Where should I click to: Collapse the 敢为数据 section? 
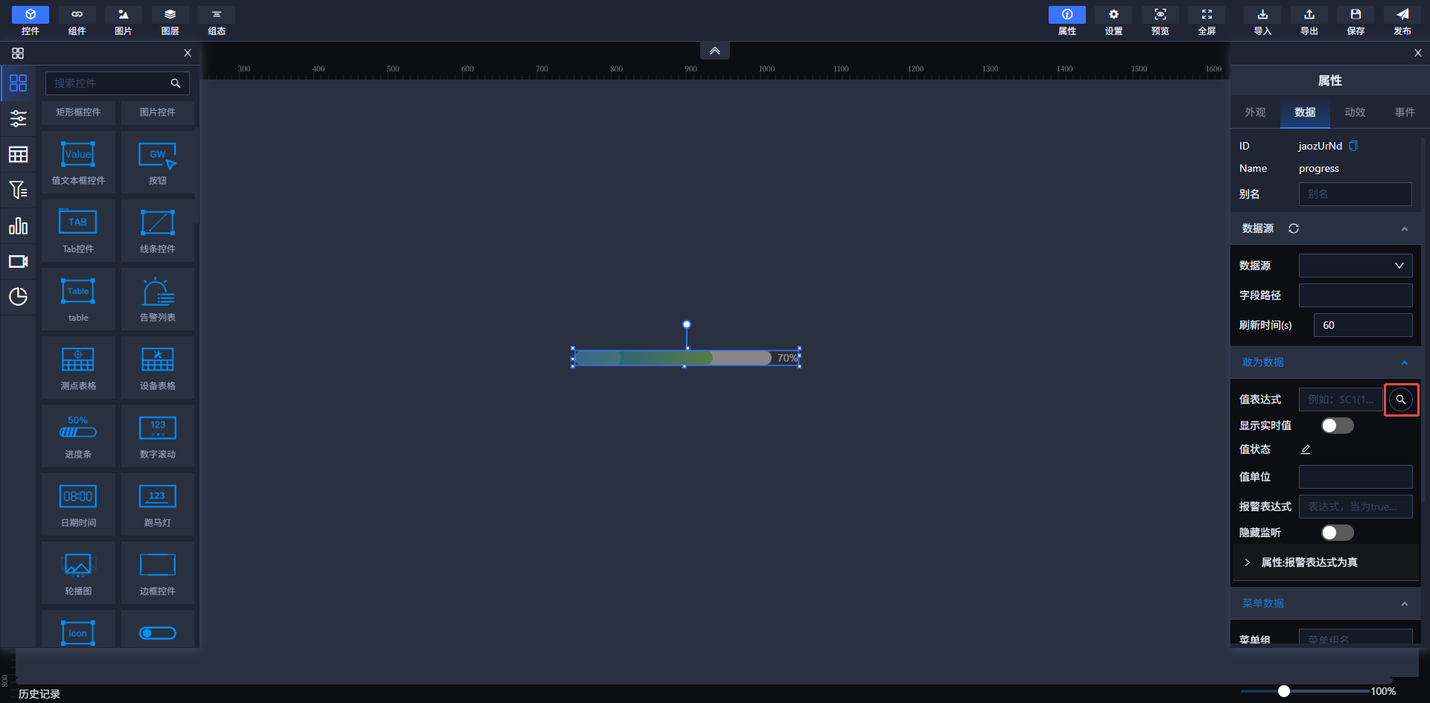point(1404,362)
